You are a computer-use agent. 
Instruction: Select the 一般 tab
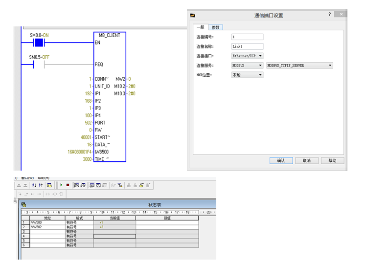[x=200, y=27]
